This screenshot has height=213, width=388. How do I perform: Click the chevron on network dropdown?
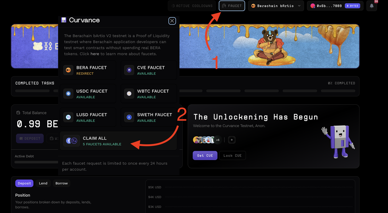click(299, 6)
